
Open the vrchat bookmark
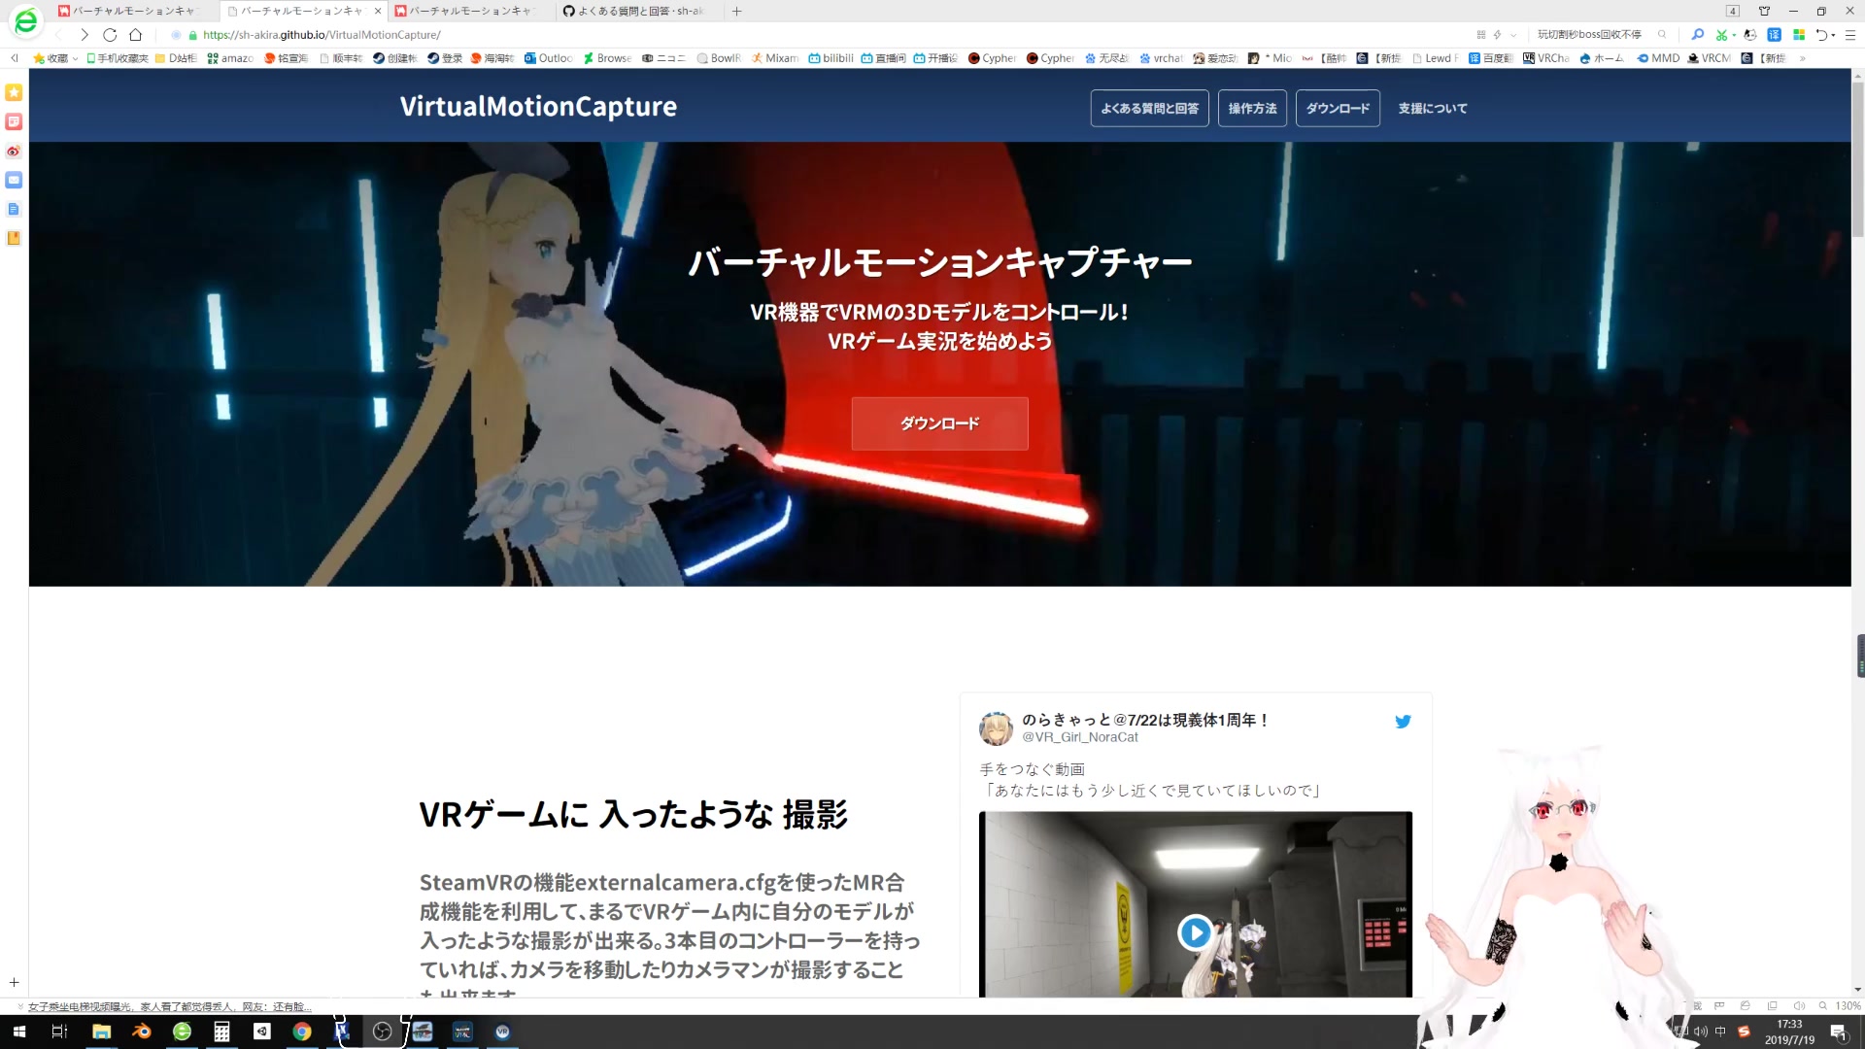pyautogui.click(x=1162, y=58)
